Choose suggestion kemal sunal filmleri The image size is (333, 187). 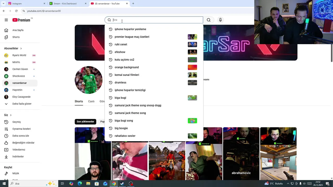point(154,75)
